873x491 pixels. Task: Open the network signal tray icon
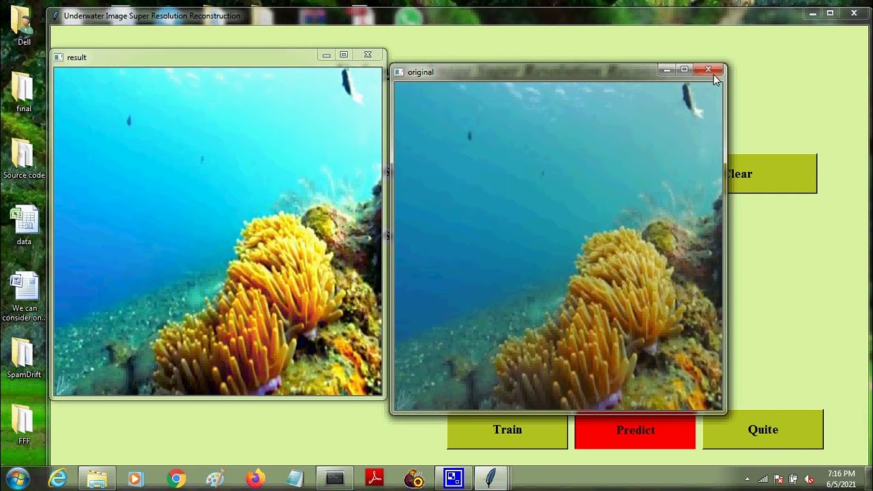(763, 479)
